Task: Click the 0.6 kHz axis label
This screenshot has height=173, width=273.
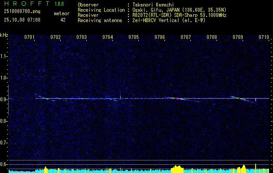Action: [x=4, y=164]
